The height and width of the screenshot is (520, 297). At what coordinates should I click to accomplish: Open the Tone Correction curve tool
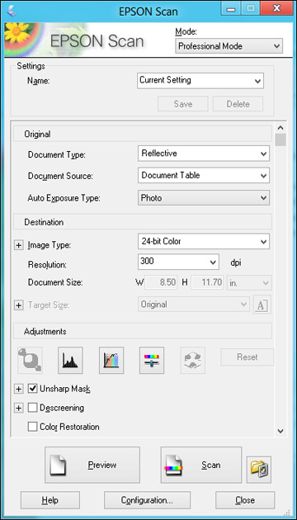point(111,360)
